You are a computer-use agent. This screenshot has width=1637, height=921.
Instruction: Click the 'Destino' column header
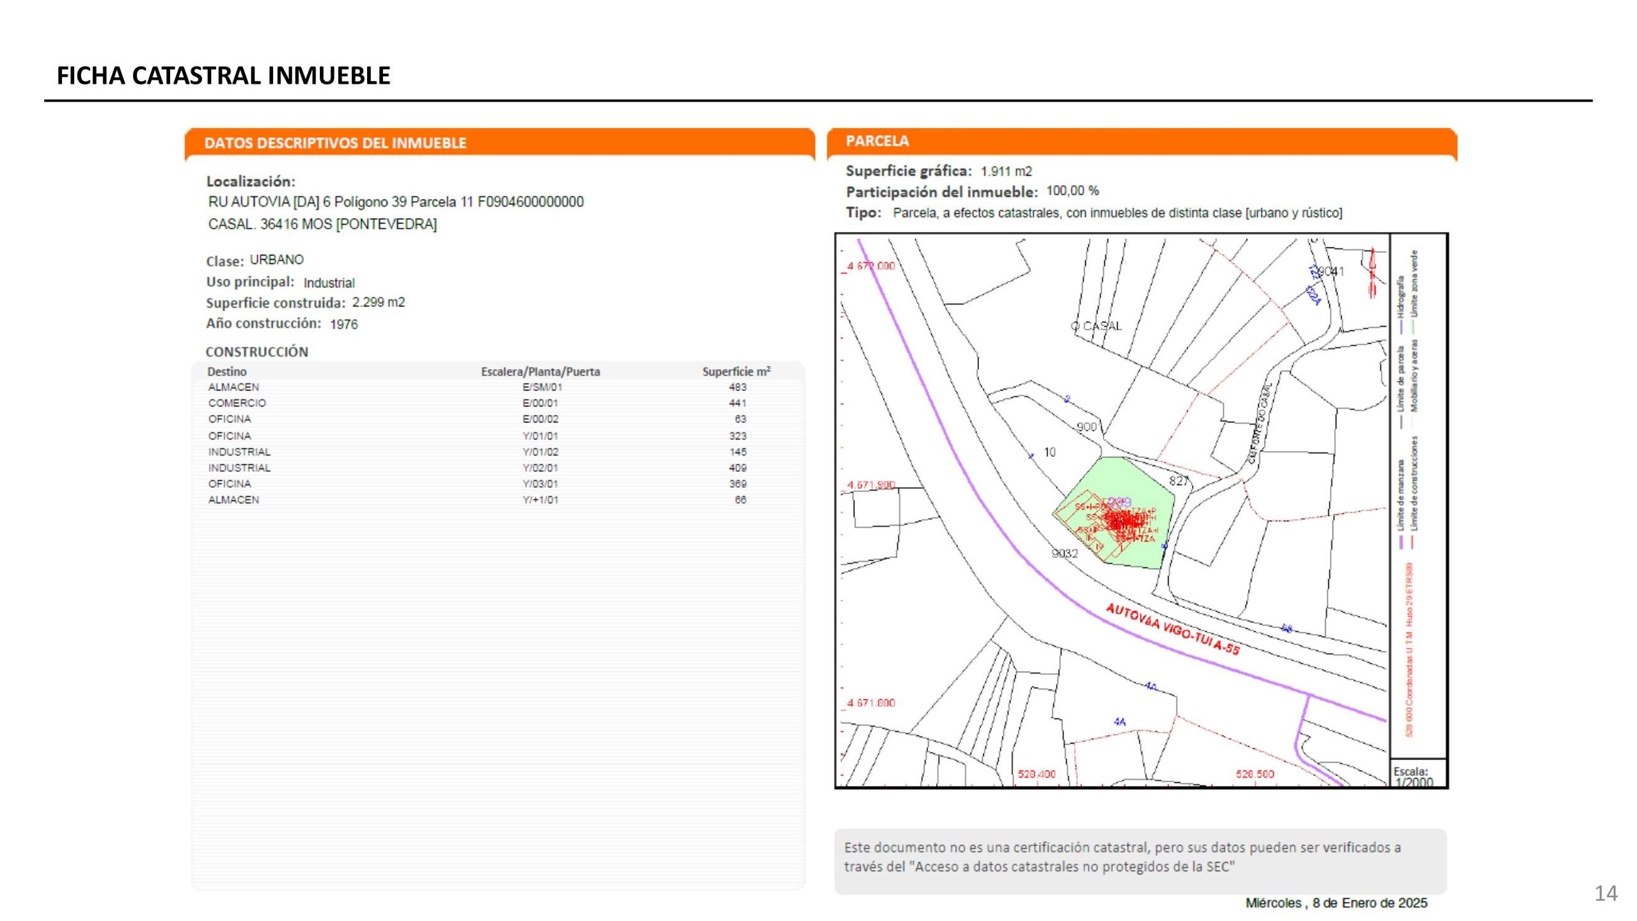pos(226,372)
